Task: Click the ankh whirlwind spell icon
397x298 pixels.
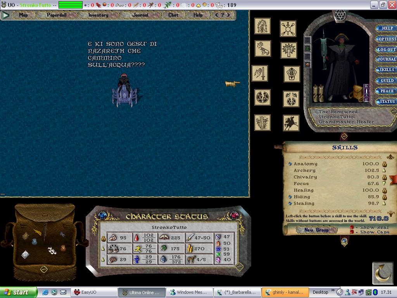Action: pos(262,122)
